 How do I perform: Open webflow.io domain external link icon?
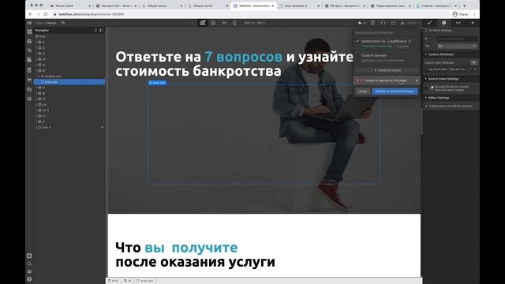(x=410, y=41)
